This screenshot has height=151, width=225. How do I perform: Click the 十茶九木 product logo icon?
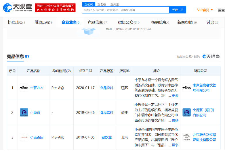(x=24, y=88)
